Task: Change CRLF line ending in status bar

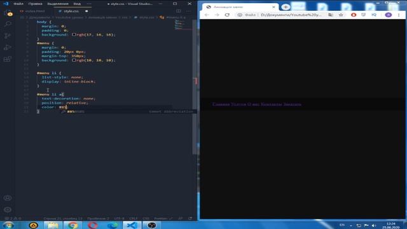Action: [x=133, y=218]
